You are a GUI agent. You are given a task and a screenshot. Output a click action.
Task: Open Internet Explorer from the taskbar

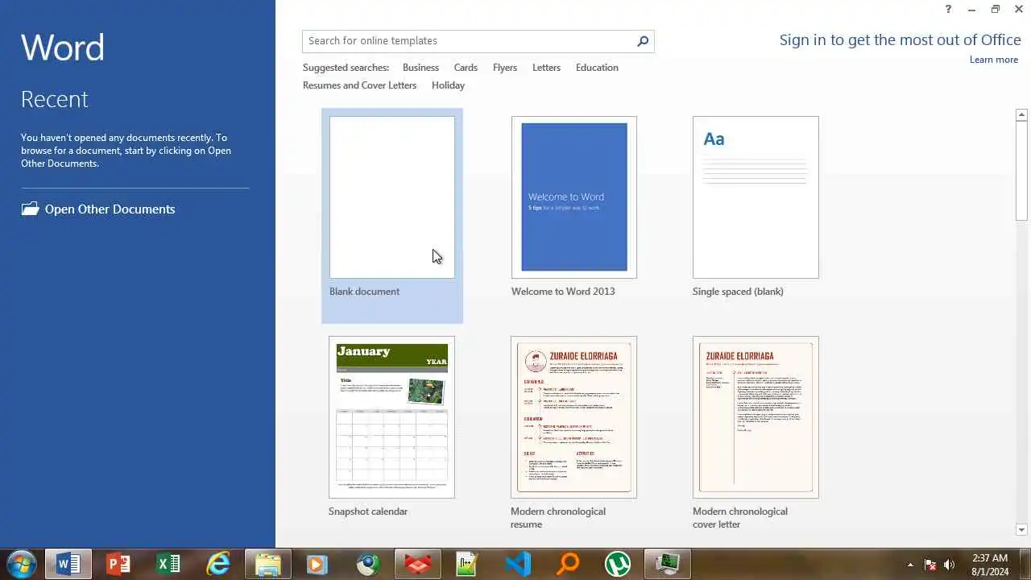[x=218, y=564]
